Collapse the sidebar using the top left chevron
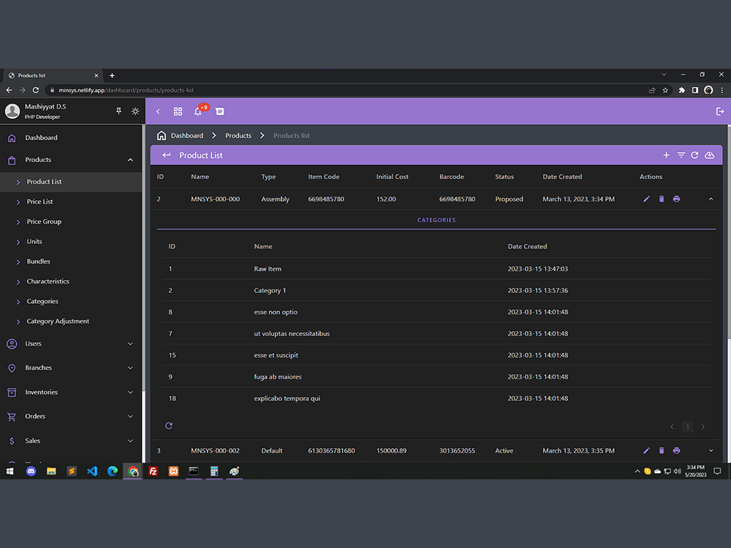This screenshot has height=548, width=731. [x=158, y=111]
